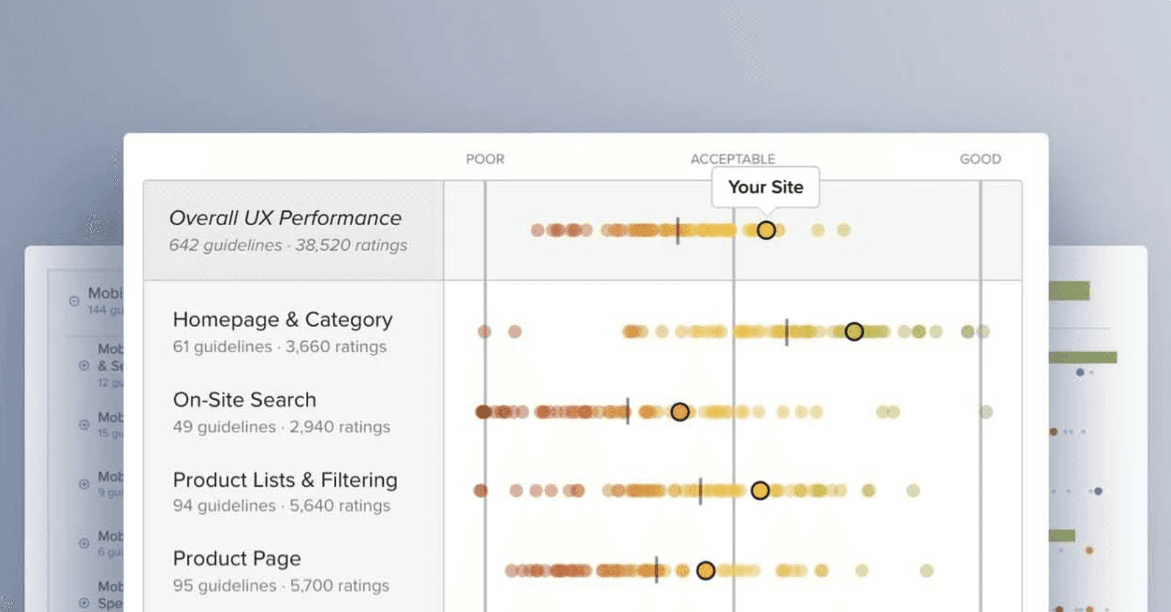Expand the Mobile row with 6 guidelines
This screenshot has height=612, width=1171.
pos(84,543)
